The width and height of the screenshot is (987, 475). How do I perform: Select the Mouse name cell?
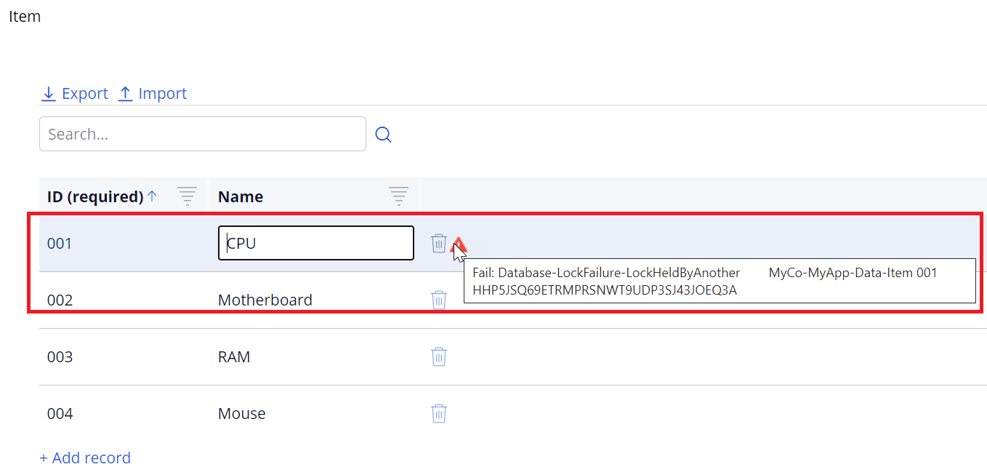pos(242,413)
